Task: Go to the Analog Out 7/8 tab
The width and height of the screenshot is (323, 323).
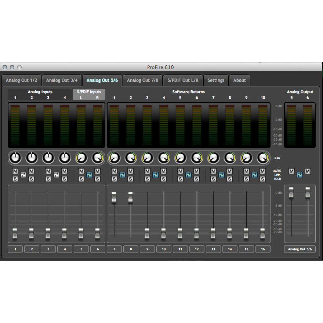Action: (142, 80)
